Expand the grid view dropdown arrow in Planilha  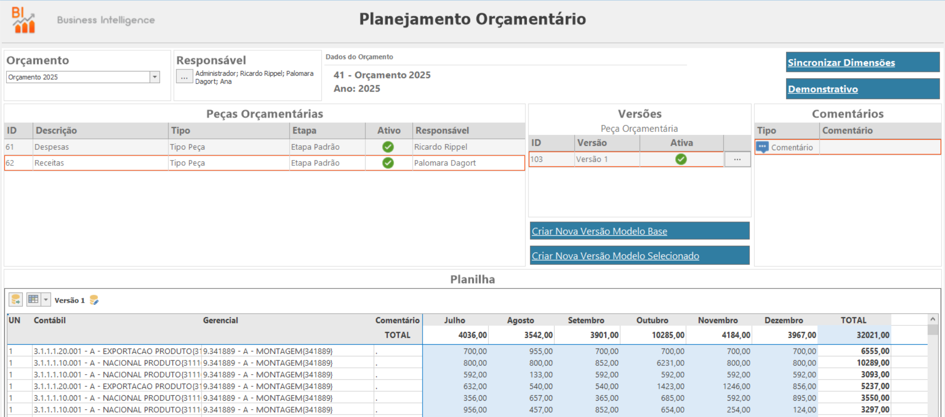coord(46,299)
